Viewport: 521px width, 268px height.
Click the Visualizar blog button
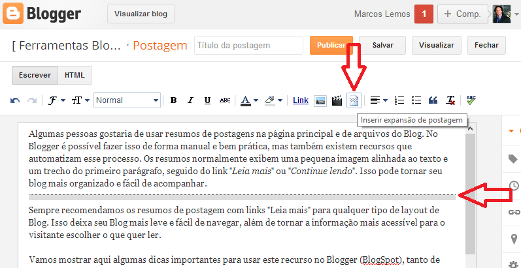point(141,14)
